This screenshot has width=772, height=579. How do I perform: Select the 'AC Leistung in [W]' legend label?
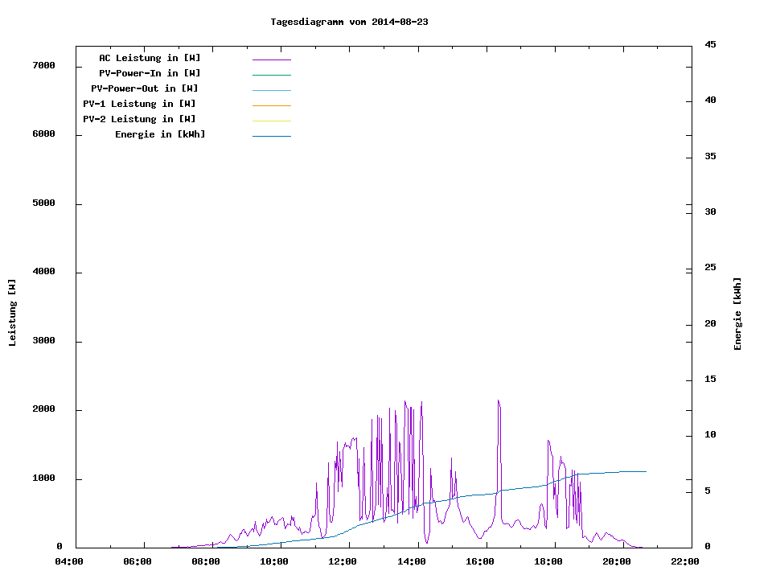(x=150, y=58)
